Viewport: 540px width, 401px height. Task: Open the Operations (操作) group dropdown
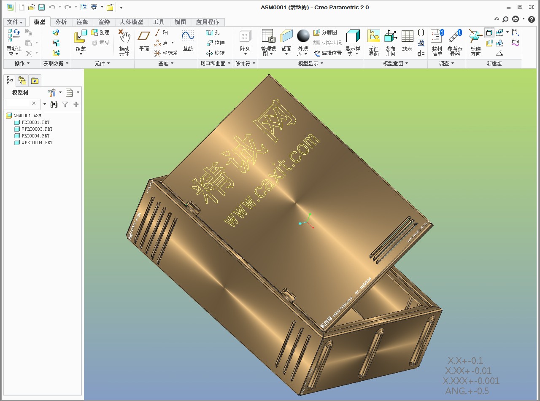point(22,64)
